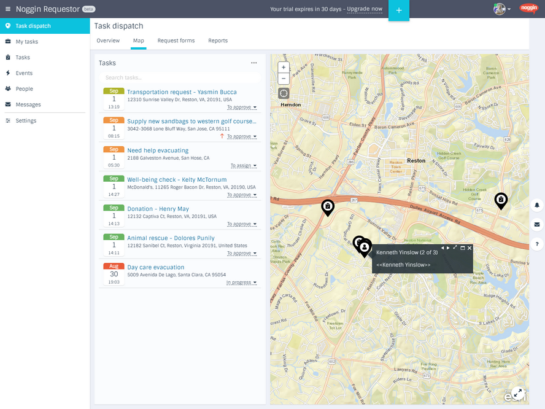Image resolution: width=545 pixels, height=409 pixels.
Task: Open the hamburger menu icon
Action: 7,9
